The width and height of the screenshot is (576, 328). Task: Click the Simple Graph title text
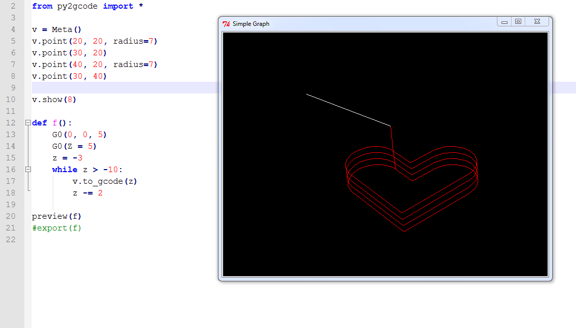point(251,24)
